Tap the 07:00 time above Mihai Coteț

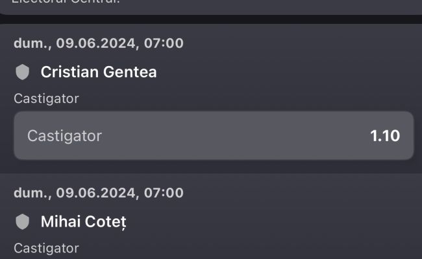click(x=164, y=193)
